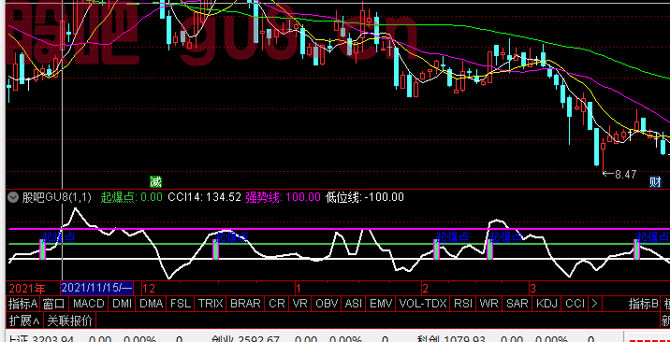The image size is (670, 342).
Task: Click the green 减 marker icon
Action: pyautogui.click(x=155, y=182)
